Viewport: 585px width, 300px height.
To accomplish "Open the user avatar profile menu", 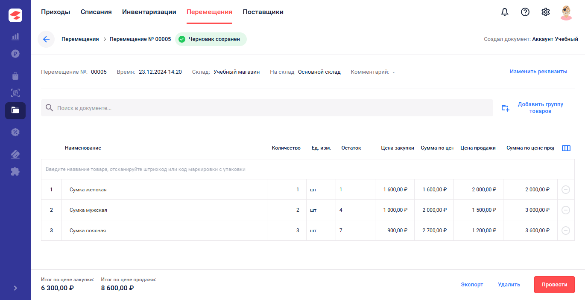I will point(566,12).
